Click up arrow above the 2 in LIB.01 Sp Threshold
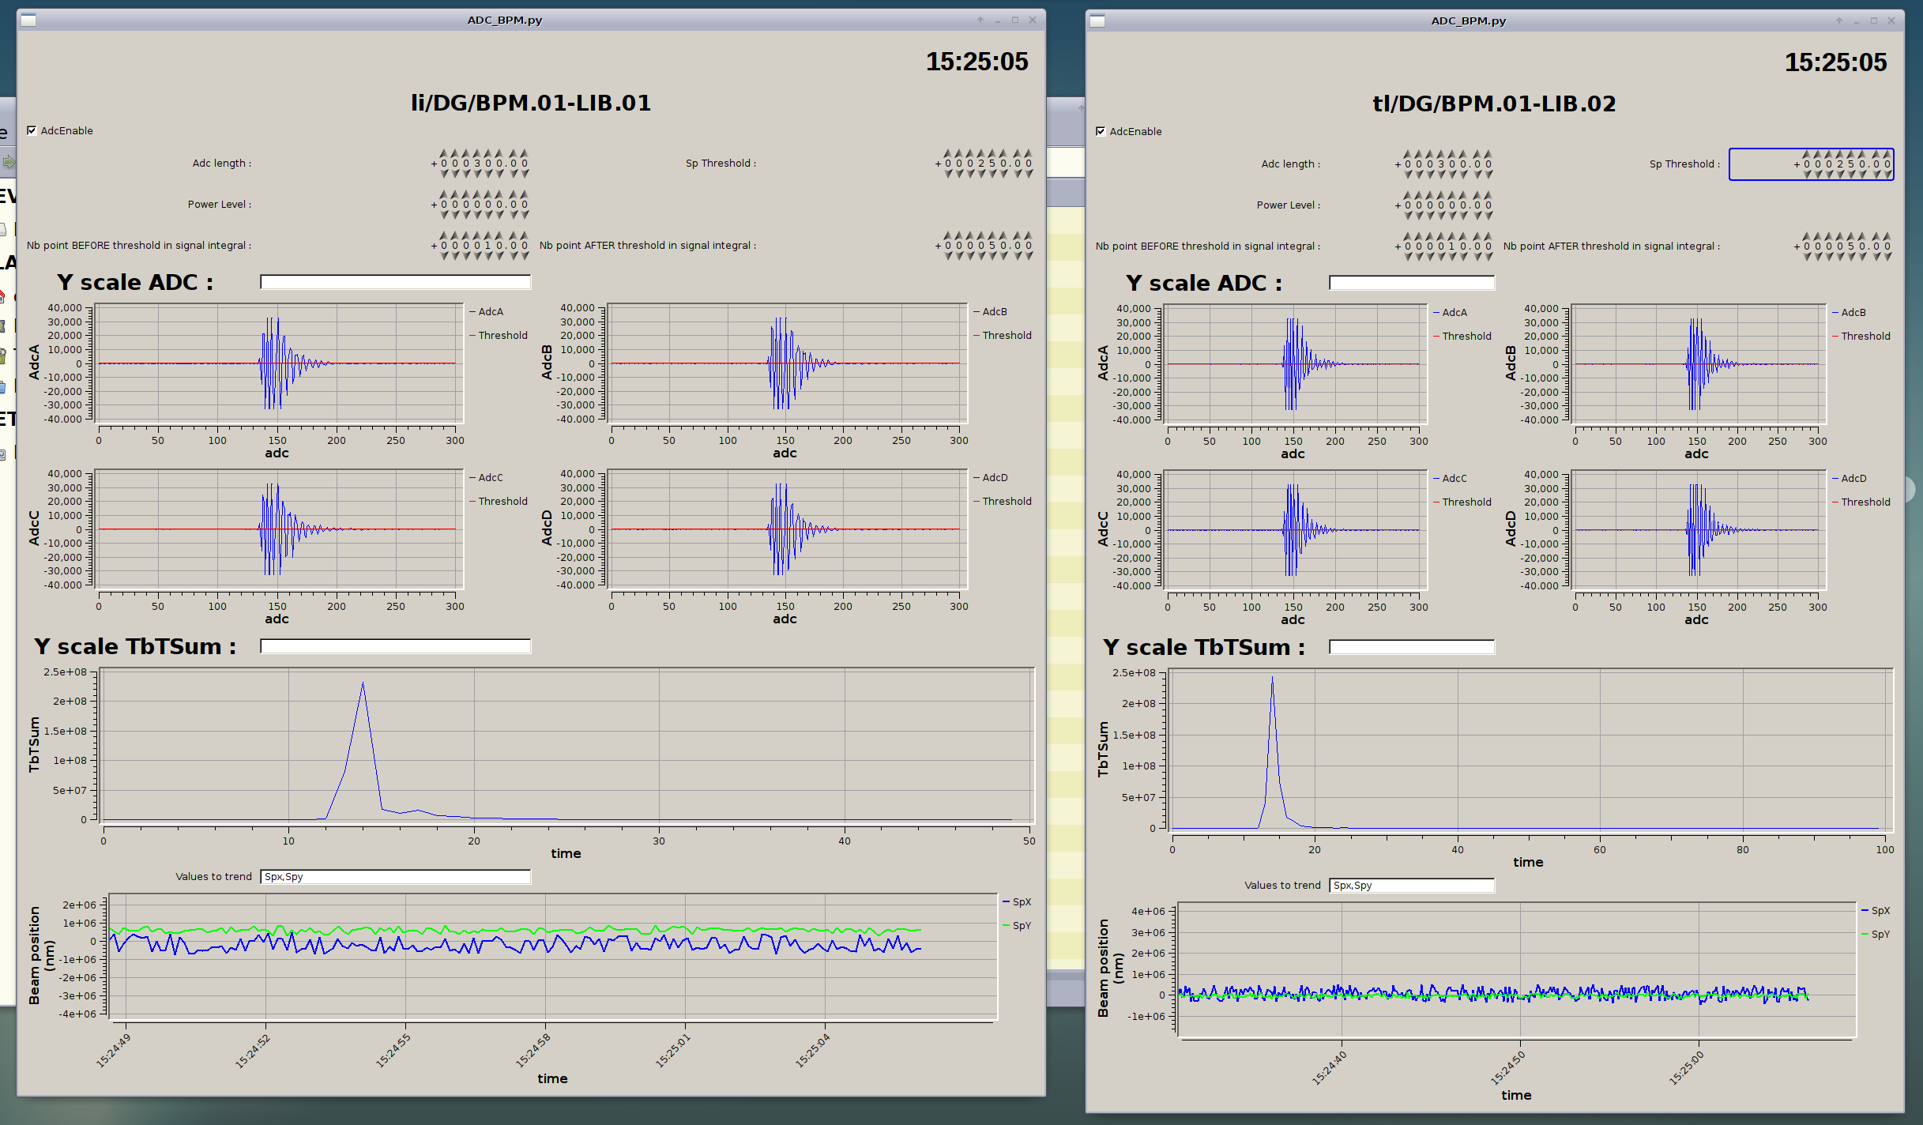The height and width of the screenshot is (1125, 1923). [981, 153]
